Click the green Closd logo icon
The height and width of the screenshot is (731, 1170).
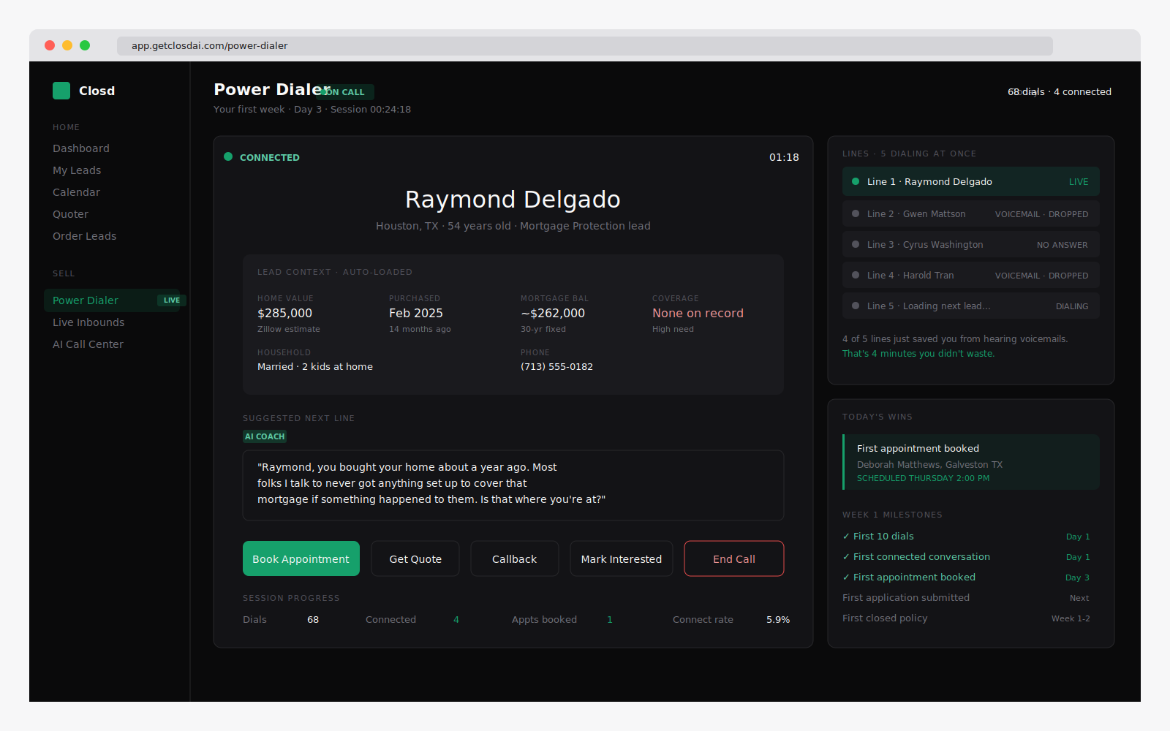[61, 91]
